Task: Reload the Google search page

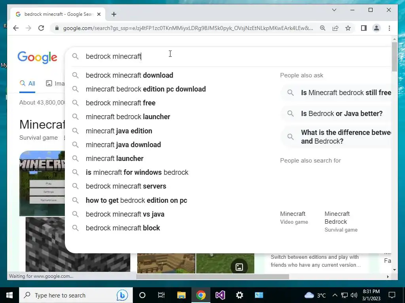Action: [41, 28]
